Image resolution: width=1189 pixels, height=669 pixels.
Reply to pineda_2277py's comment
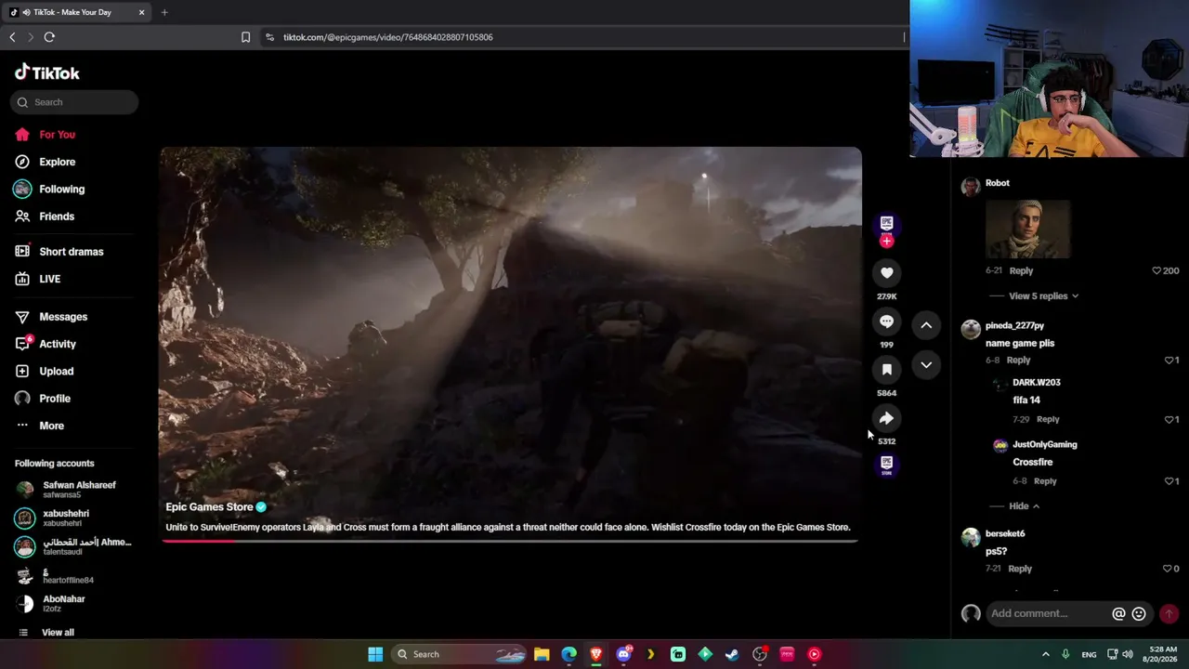point(1018,361)
